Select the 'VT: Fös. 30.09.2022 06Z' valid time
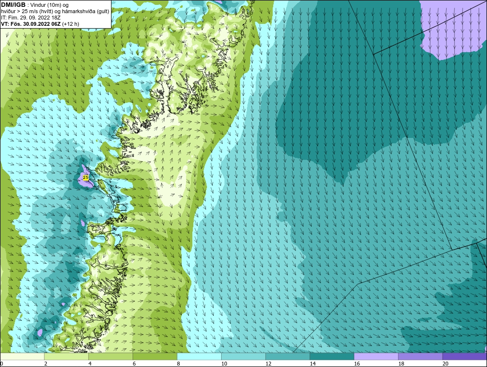This screenshot has height=367, width=487. click(31, 24)
